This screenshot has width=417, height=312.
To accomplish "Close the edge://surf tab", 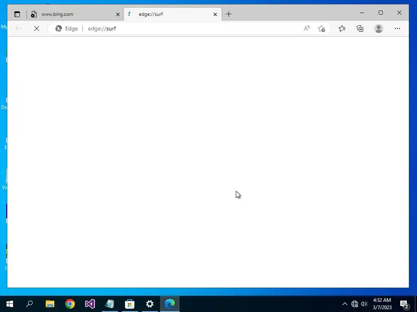I will [215, 14].
